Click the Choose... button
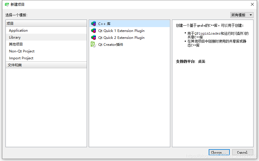Image resolution: width=259 pixels, height=161 pixels. 219,152
